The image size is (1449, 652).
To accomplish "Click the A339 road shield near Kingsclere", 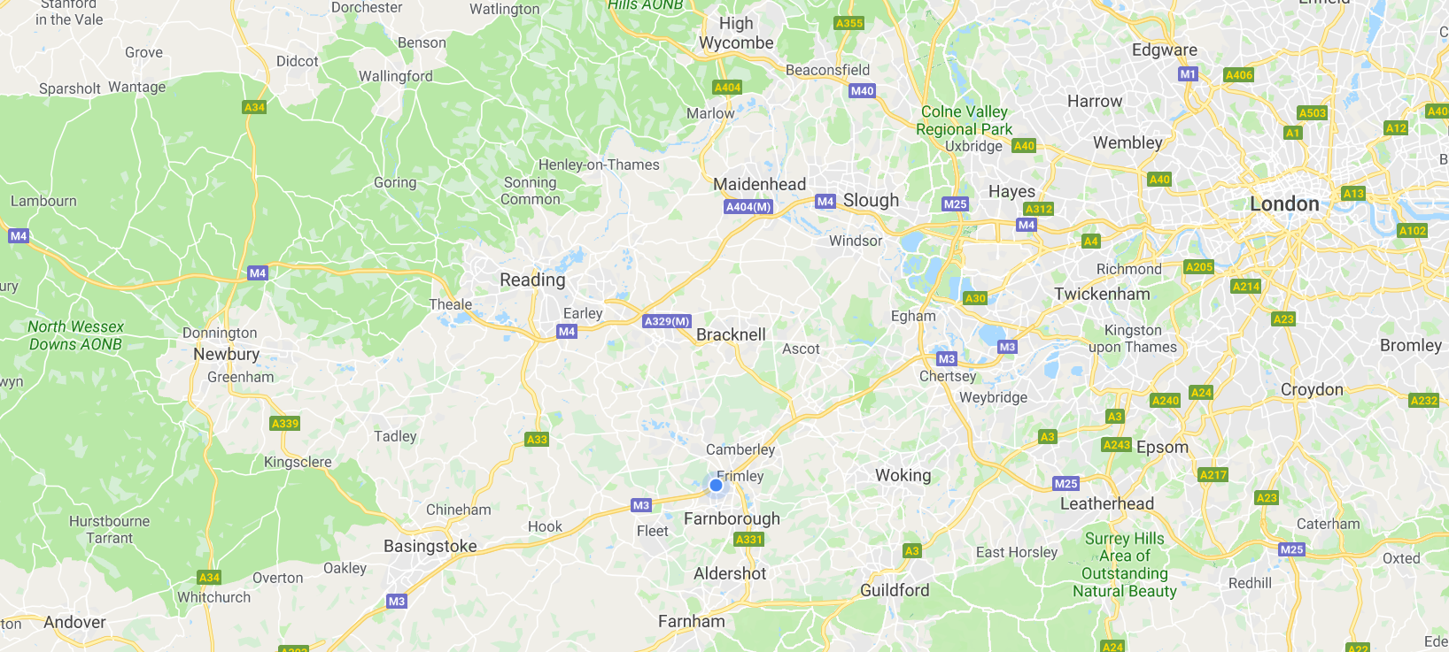I will click(285, 424).
